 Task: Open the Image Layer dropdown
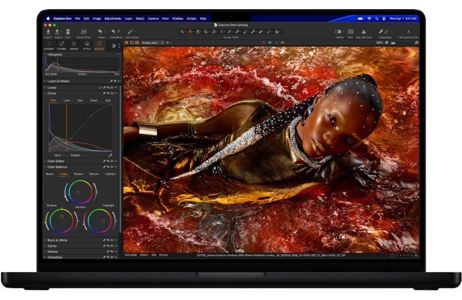tap(152, 43)
